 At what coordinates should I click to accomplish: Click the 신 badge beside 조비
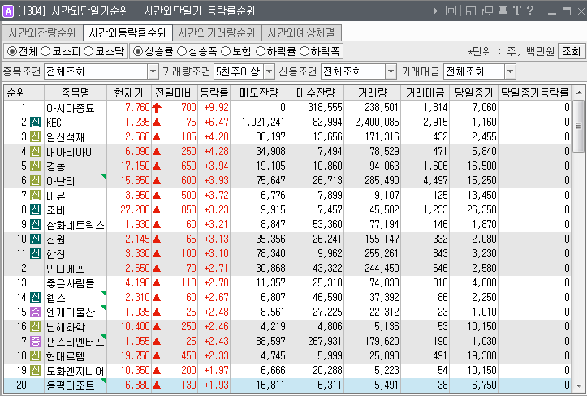pyautogui.click(x=36, y=209)
